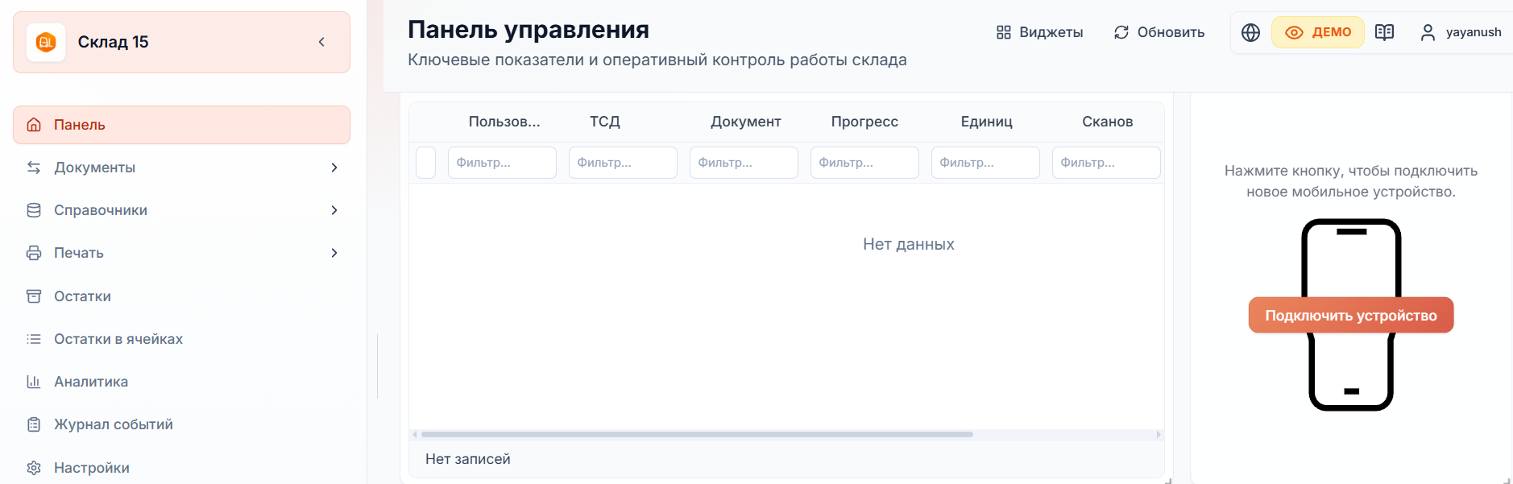Viewport: 1513px width, 484px height.
Task: Focus the filter field under Сканов
Action: pos(1106,163)
